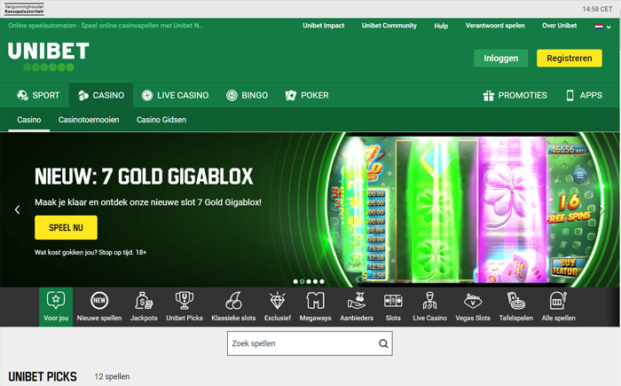Viewport: 621px width, 386px height.
Task: Open the Sport section
Action: coord(38,95)
